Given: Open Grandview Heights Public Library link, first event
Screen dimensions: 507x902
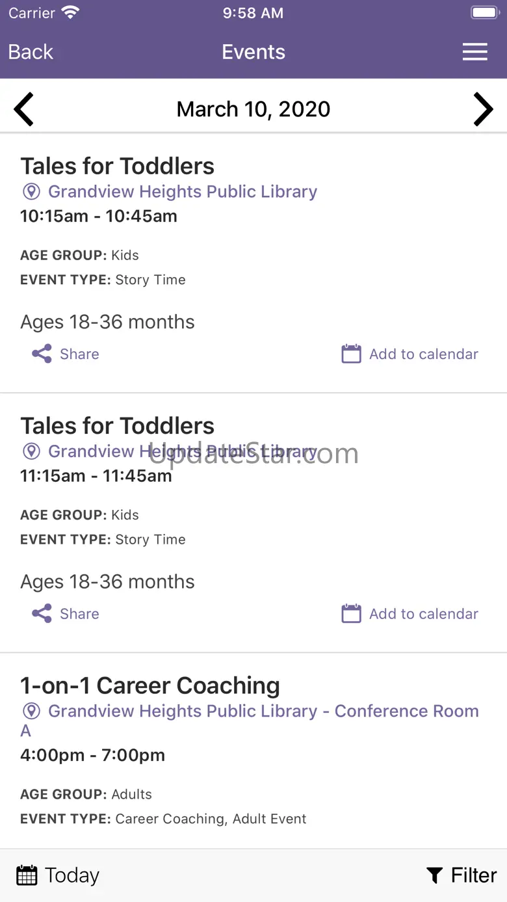Looking at the screenshot, I should 183,192.
